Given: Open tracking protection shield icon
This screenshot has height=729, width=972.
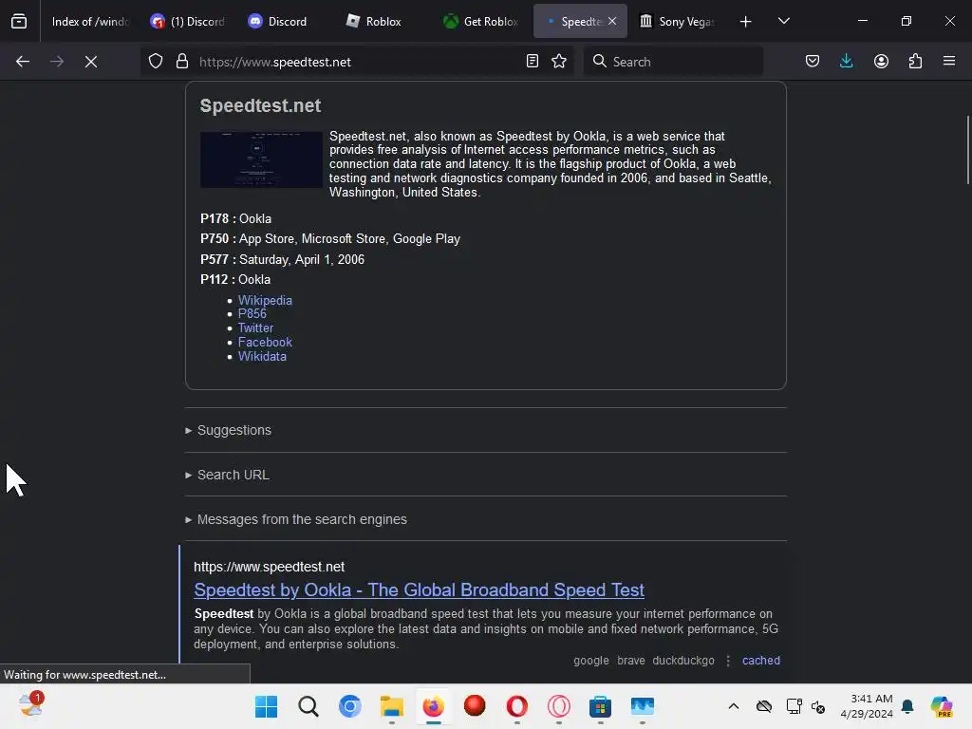Looking at the screenshot, I should click(156, 62).
